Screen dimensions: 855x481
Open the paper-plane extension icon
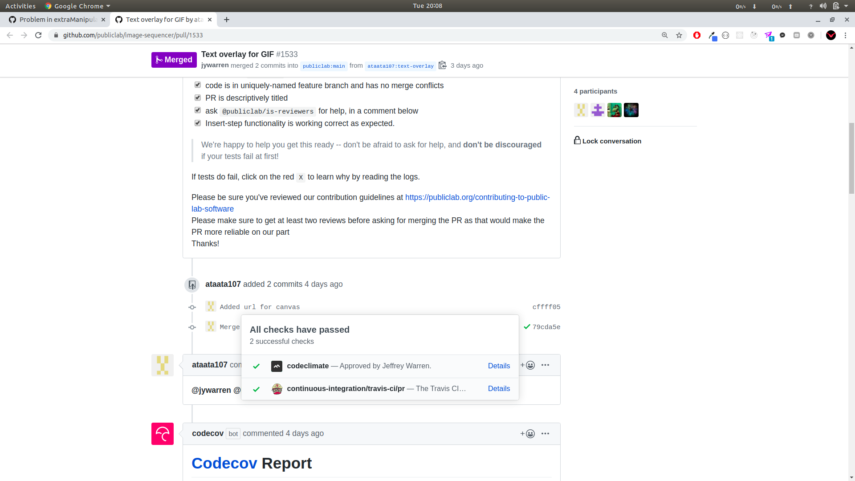tap(769, 36)
